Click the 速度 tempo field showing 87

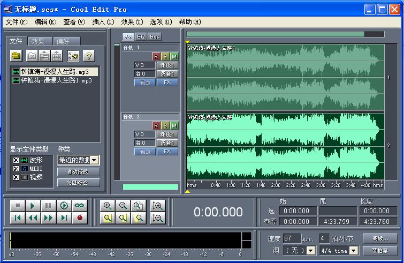click(292, 238)
